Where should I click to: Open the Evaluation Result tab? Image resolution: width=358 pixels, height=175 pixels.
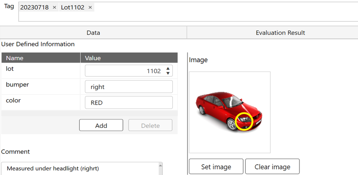point(280,32)
